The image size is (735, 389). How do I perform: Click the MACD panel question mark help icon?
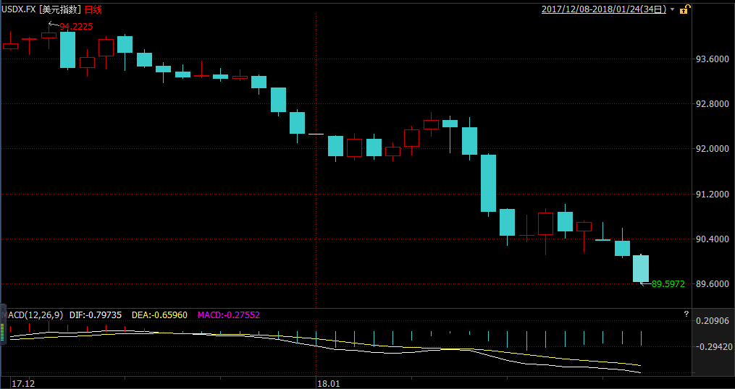tap(686, 314)
